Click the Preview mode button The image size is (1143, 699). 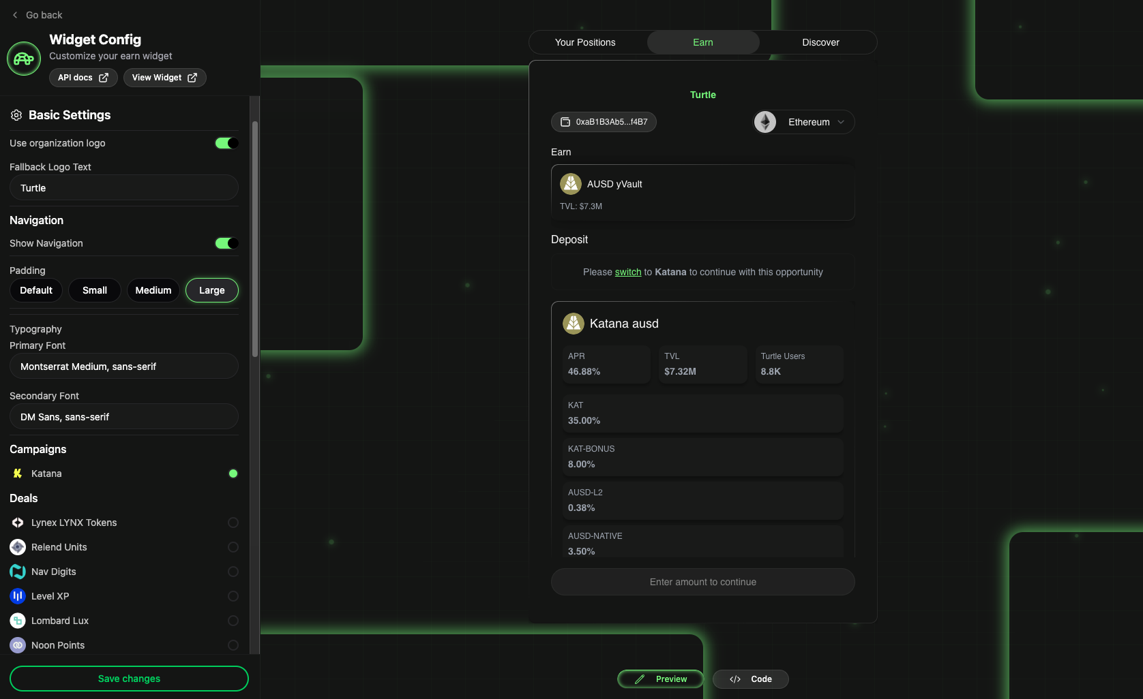point(661,679)
